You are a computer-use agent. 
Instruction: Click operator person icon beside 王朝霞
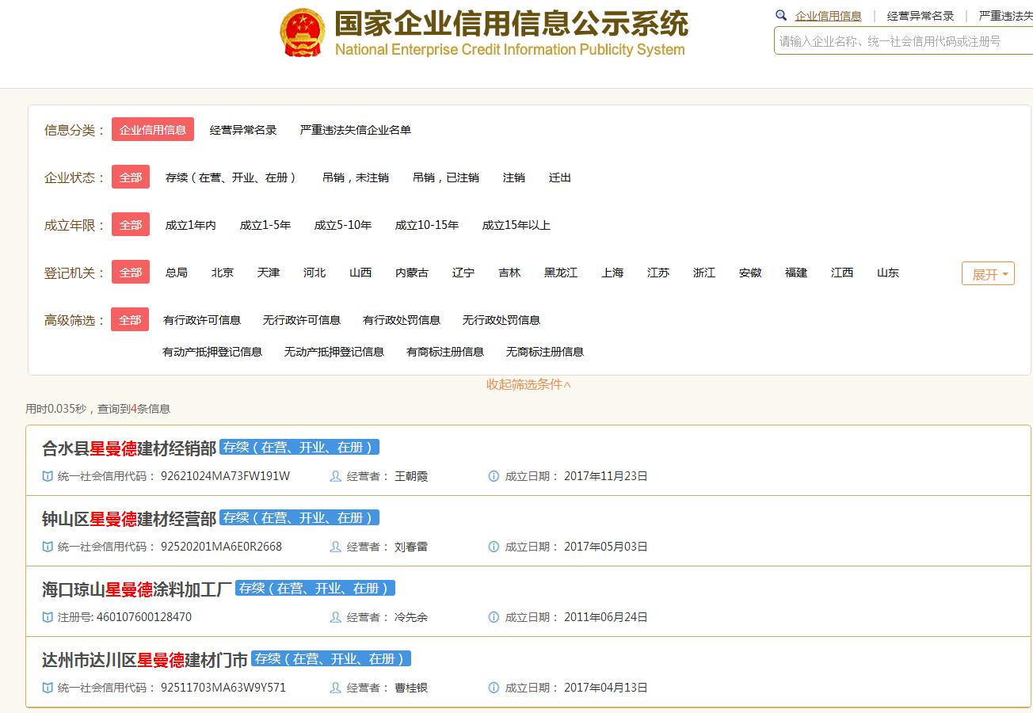[x=336, y=476]
